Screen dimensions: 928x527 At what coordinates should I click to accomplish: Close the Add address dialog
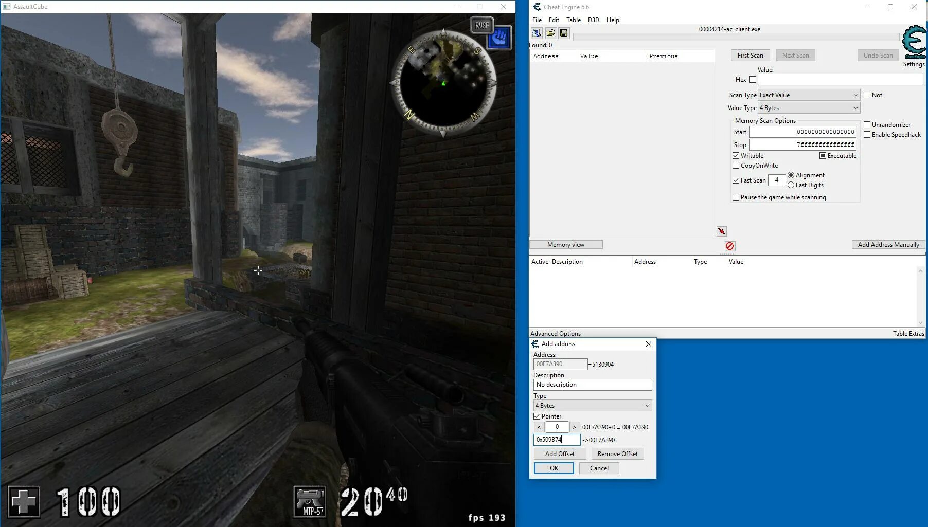click(649, 344)
